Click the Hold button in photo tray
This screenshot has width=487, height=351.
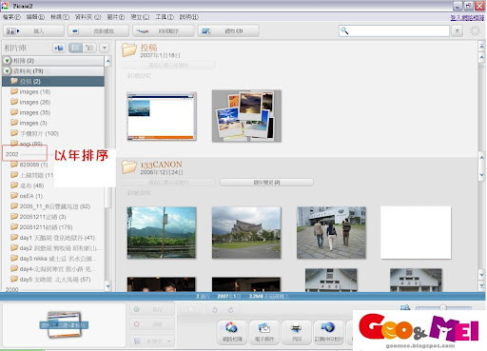coord(152,309)
